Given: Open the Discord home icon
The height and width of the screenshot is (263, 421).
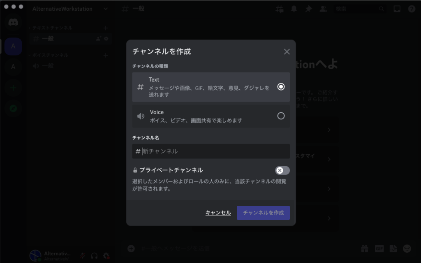Looking at the screenshot, I should (14, 22).
